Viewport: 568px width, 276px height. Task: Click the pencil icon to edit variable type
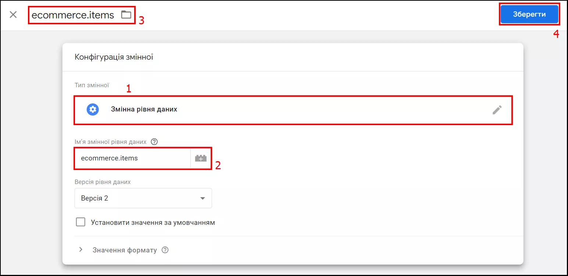(x=497, y=110)
